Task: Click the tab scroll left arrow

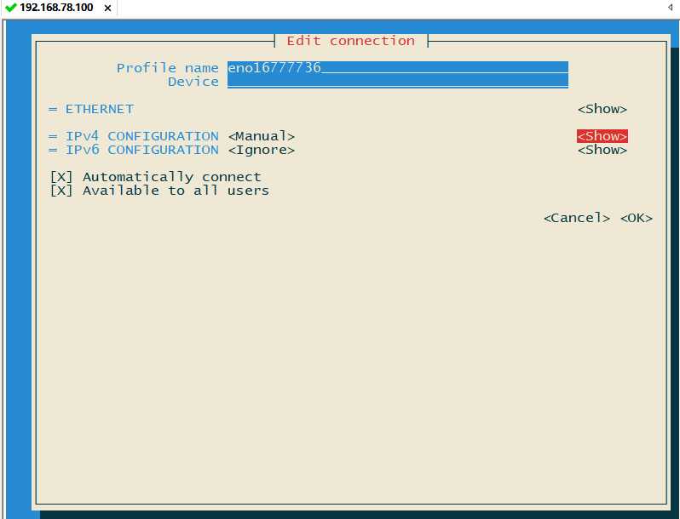Action: coord(670,7)
